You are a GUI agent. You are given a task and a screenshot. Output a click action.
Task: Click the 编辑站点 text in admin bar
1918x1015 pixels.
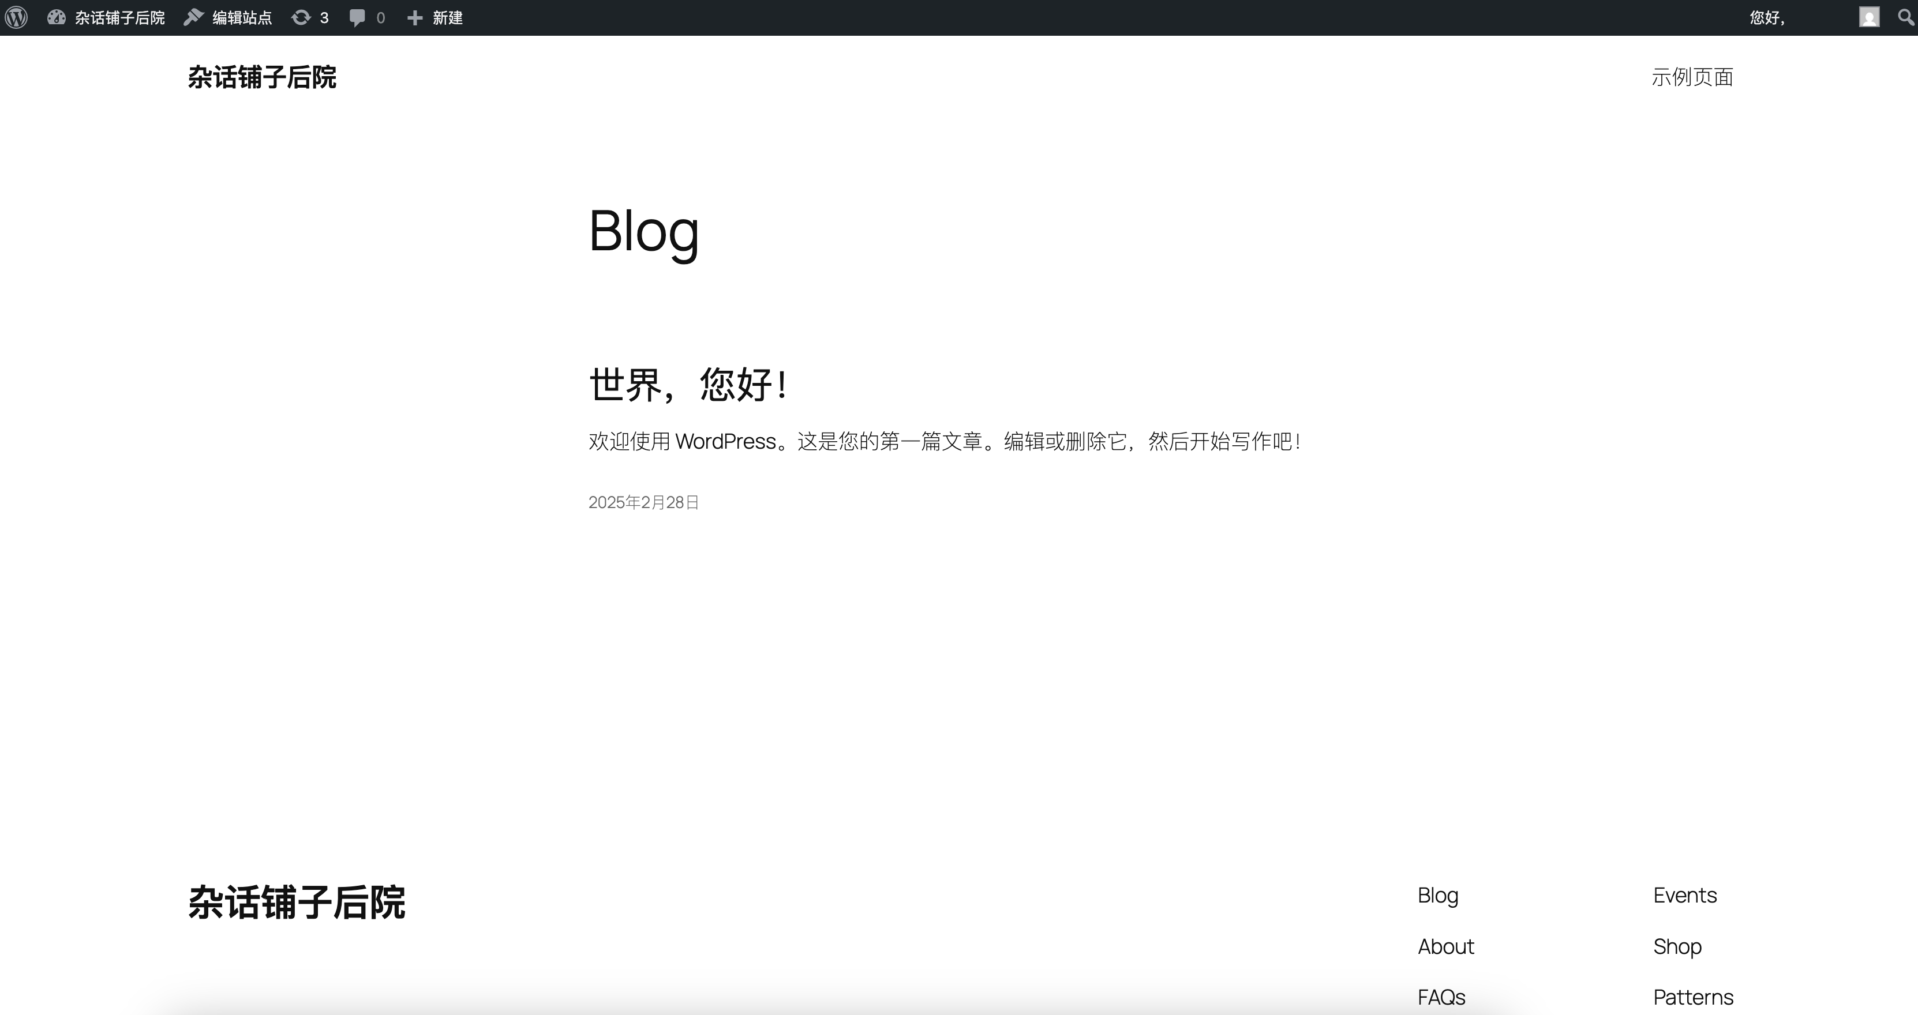tap(242, 17)
